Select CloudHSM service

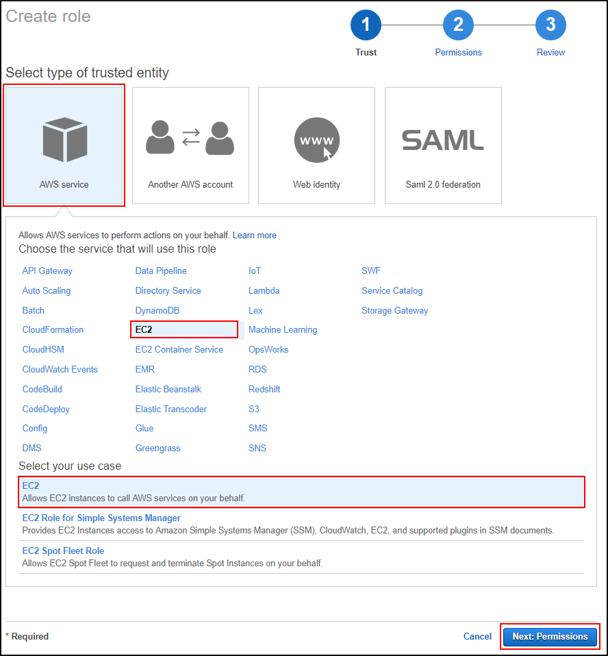point(43,349)
